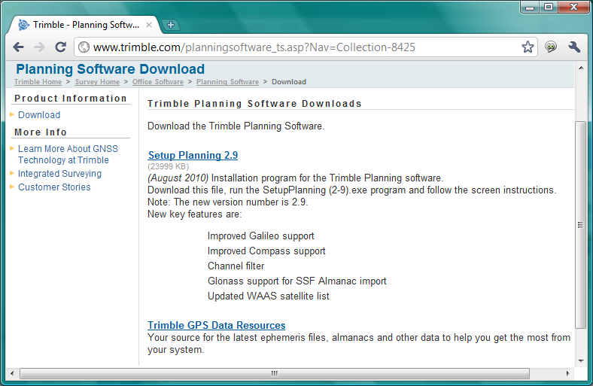The height and width of the screenshot is (386, 593).
Task: Click vertical scrollbar down arrow
Action: pos(580,360)
